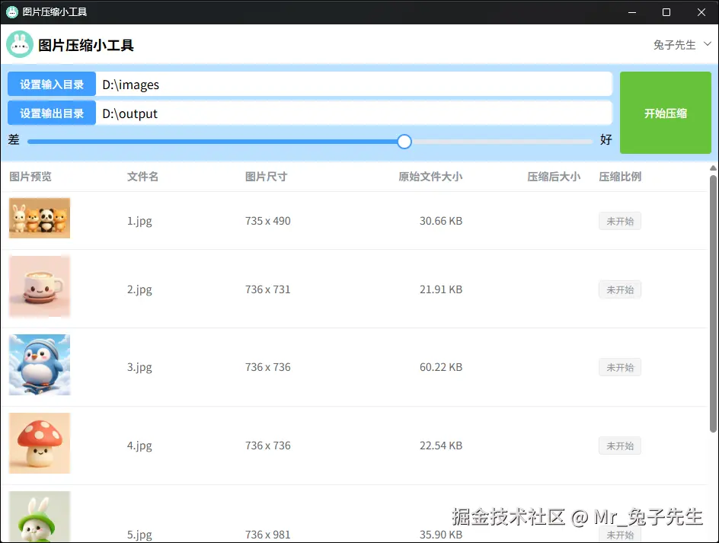Open the 兔子先生 user dropdown

point(680,44)
